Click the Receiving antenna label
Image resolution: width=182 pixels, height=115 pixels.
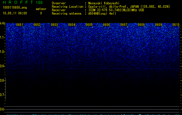pyautogui.click(x=67, y=14)
